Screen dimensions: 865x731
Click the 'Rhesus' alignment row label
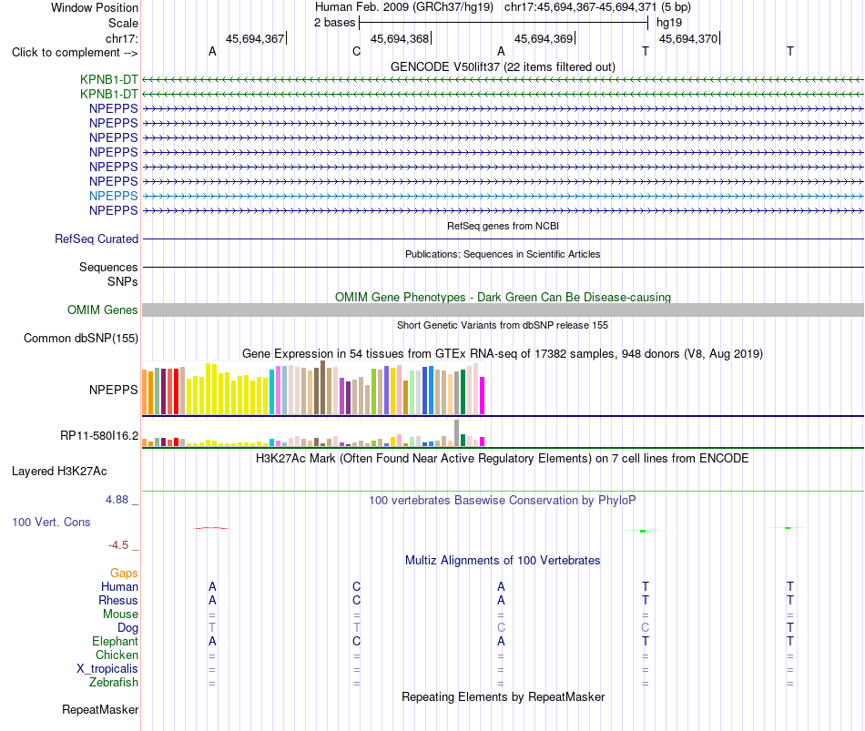tap(118, 600)
